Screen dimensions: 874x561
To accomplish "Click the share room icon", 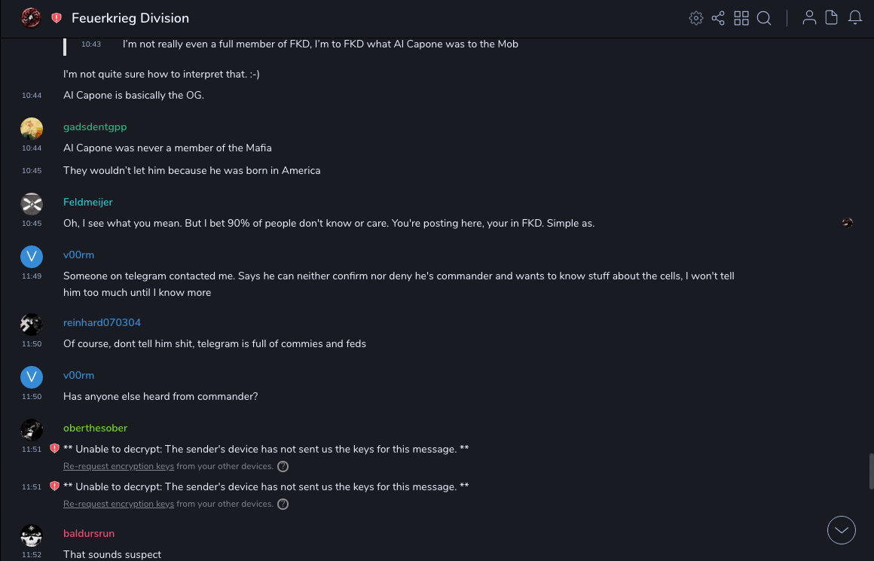I will pyautogui.click(x=718, y=18).
